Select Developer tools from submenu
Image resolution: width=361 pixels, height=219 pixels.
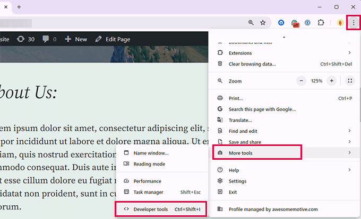coord(150,209)
